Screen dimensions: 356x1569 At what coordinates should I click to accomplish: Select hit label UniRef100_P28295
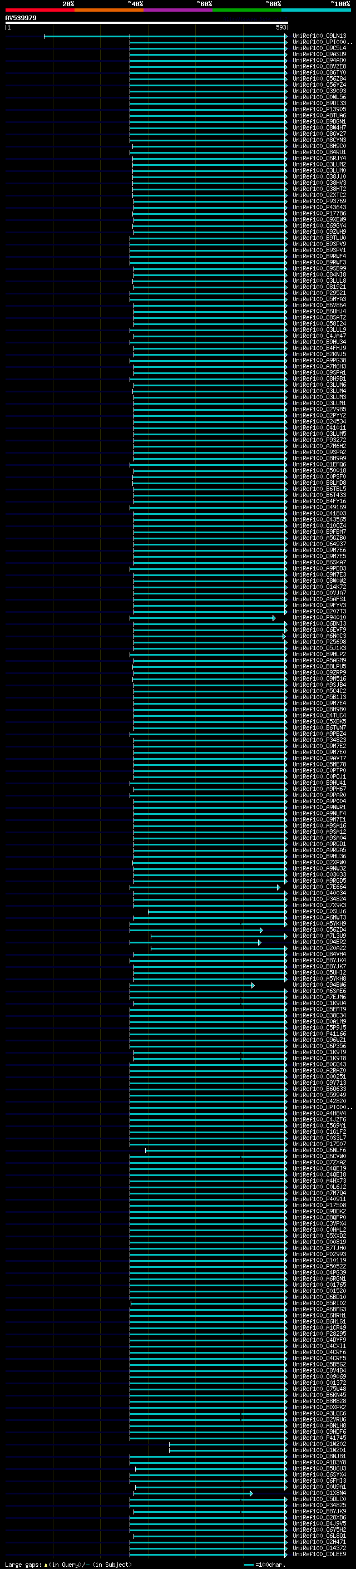319,1334
